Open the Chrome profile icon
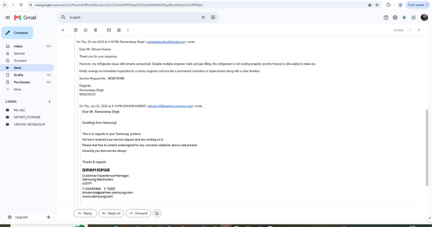Screen dimensions: 432x227 tap(400, 5)
